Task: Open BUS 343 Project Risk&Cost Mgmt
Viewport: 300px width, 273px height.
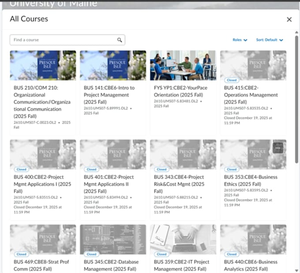Action: [x=179, y=184]
